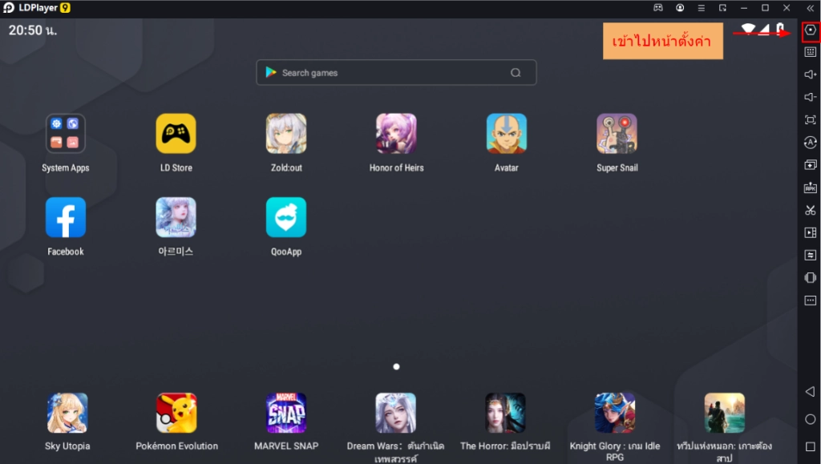
Task: Install an APK file from sidebar
Action: click(810, 188)
